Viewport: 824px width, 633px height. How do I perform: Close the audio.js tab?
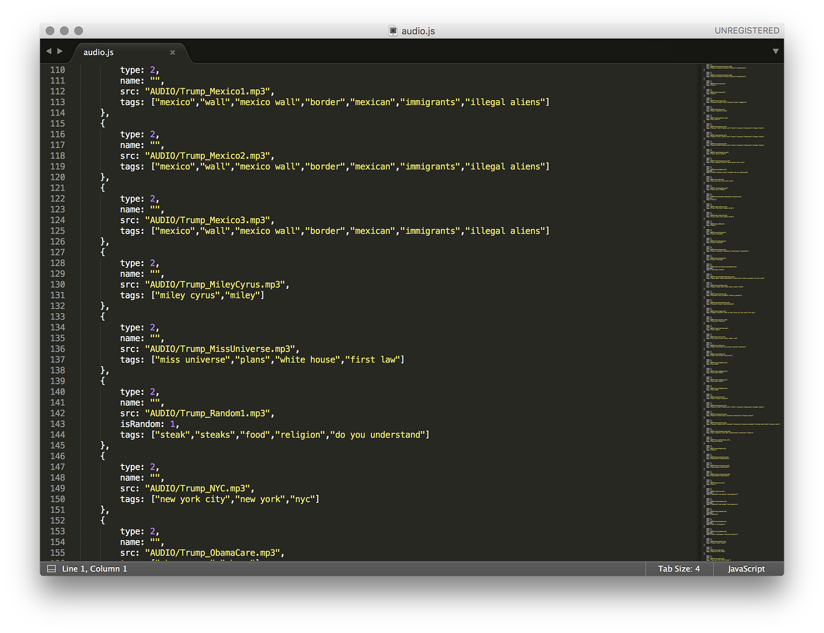tap(173, 53)
